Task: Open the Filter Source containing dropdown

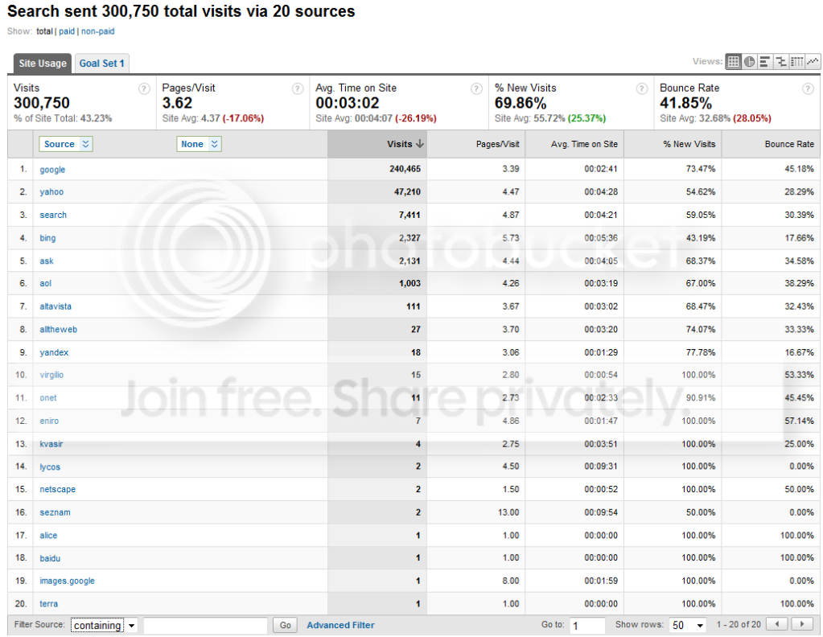Action: coord(104,625)
